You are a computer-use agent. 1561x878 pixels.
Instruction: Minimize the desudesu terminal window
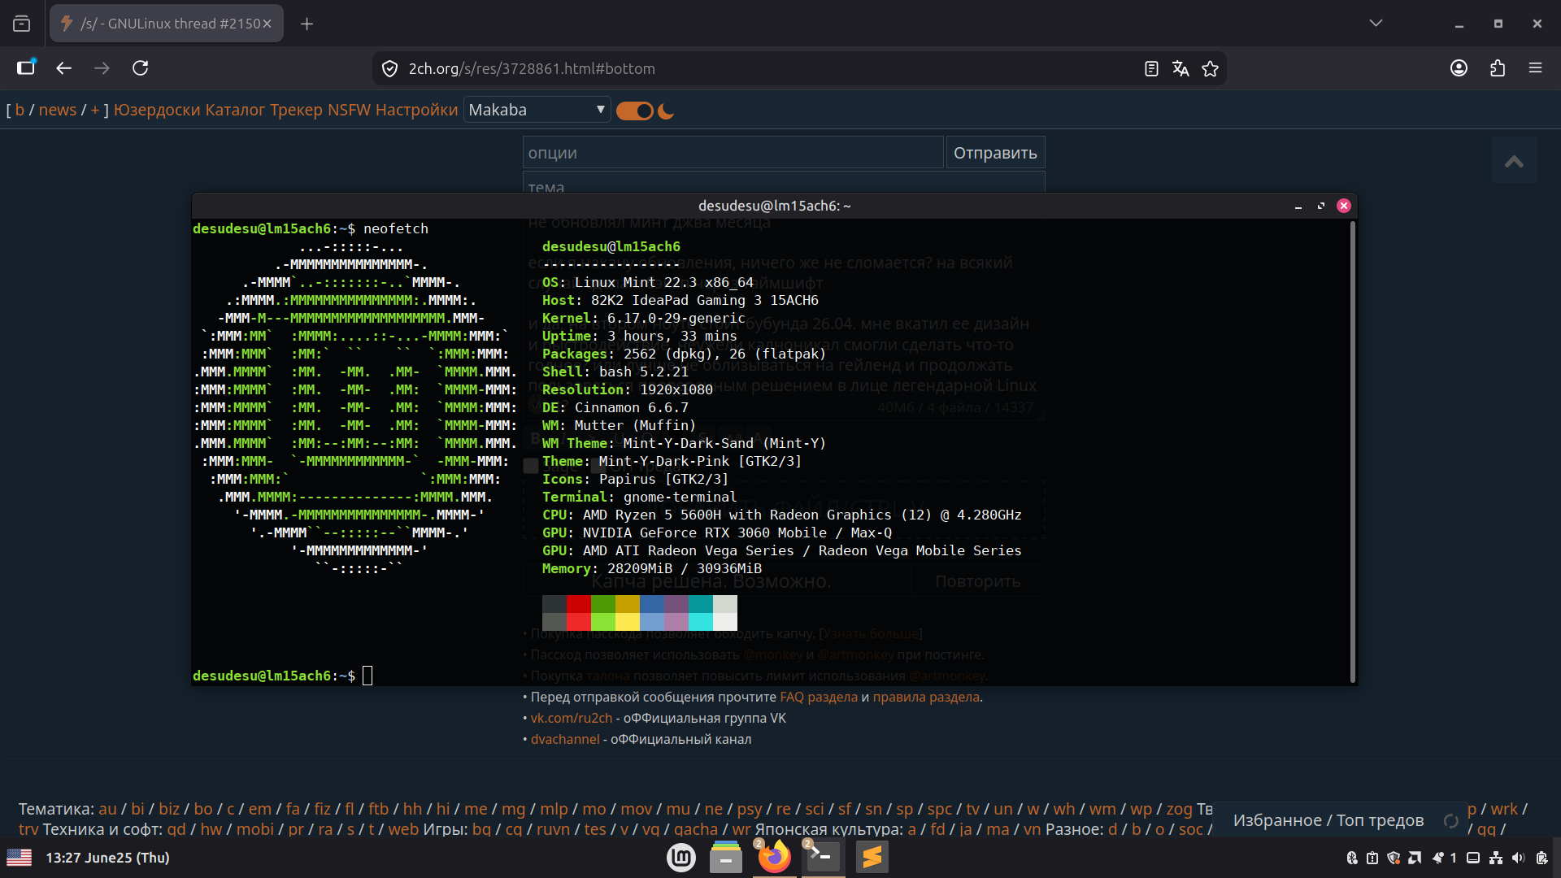(x=1298, y=206)
